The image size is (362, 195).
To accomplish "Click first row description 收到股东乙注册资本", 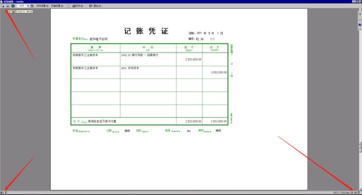I will click(85, 55).
